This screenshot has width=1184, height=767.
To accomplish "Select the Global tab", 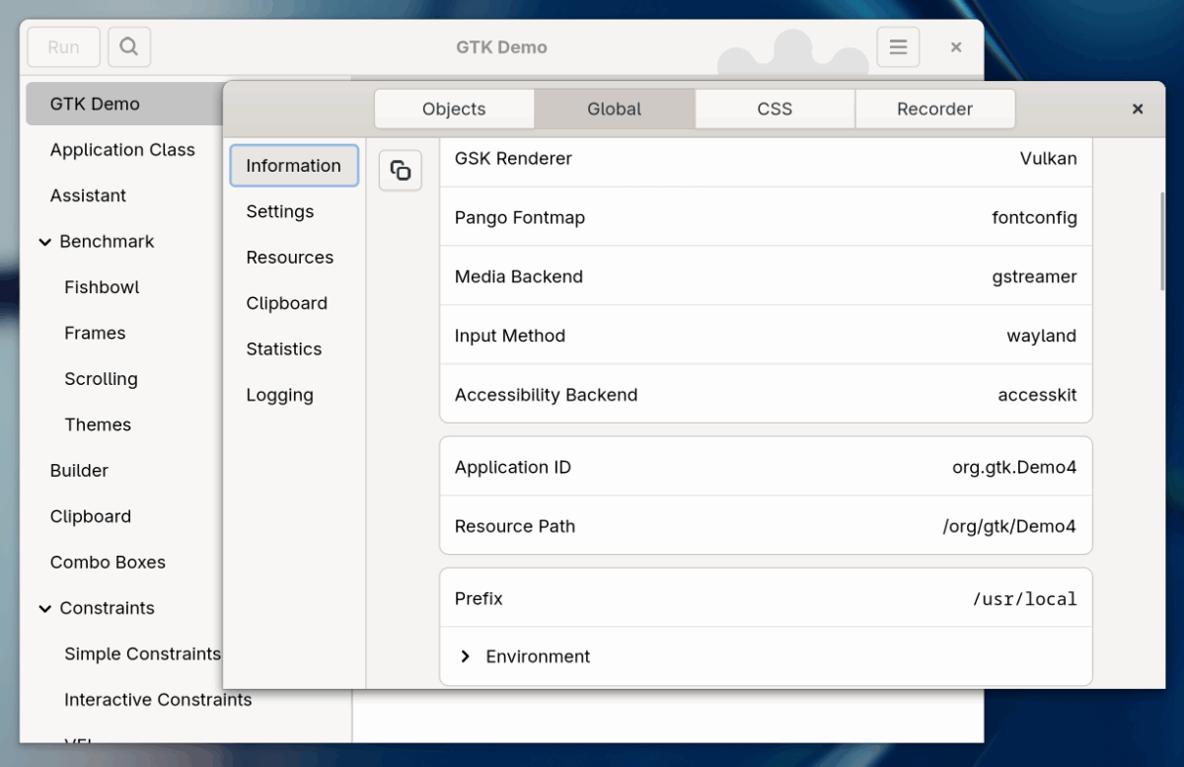I will 614,109.
